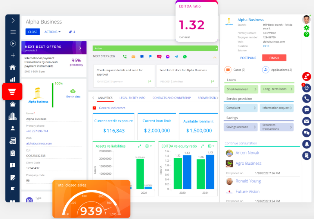Image resolution: width=314 pixels, height=219 pixels.
Task: Open the green Active stage bar dropdown
Action: click(x=216, y=48)
